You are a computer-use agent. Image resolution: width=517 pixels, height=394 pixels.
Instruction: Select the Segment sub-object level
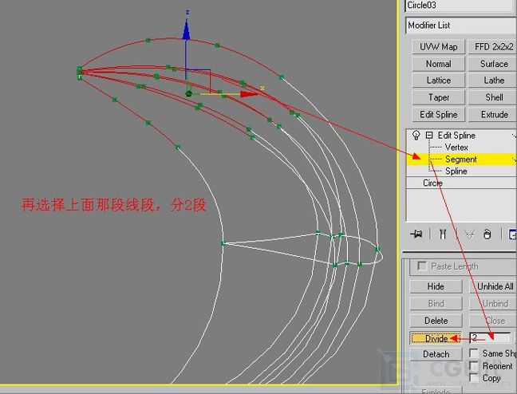pyautogui.click(x=462, y=160)
